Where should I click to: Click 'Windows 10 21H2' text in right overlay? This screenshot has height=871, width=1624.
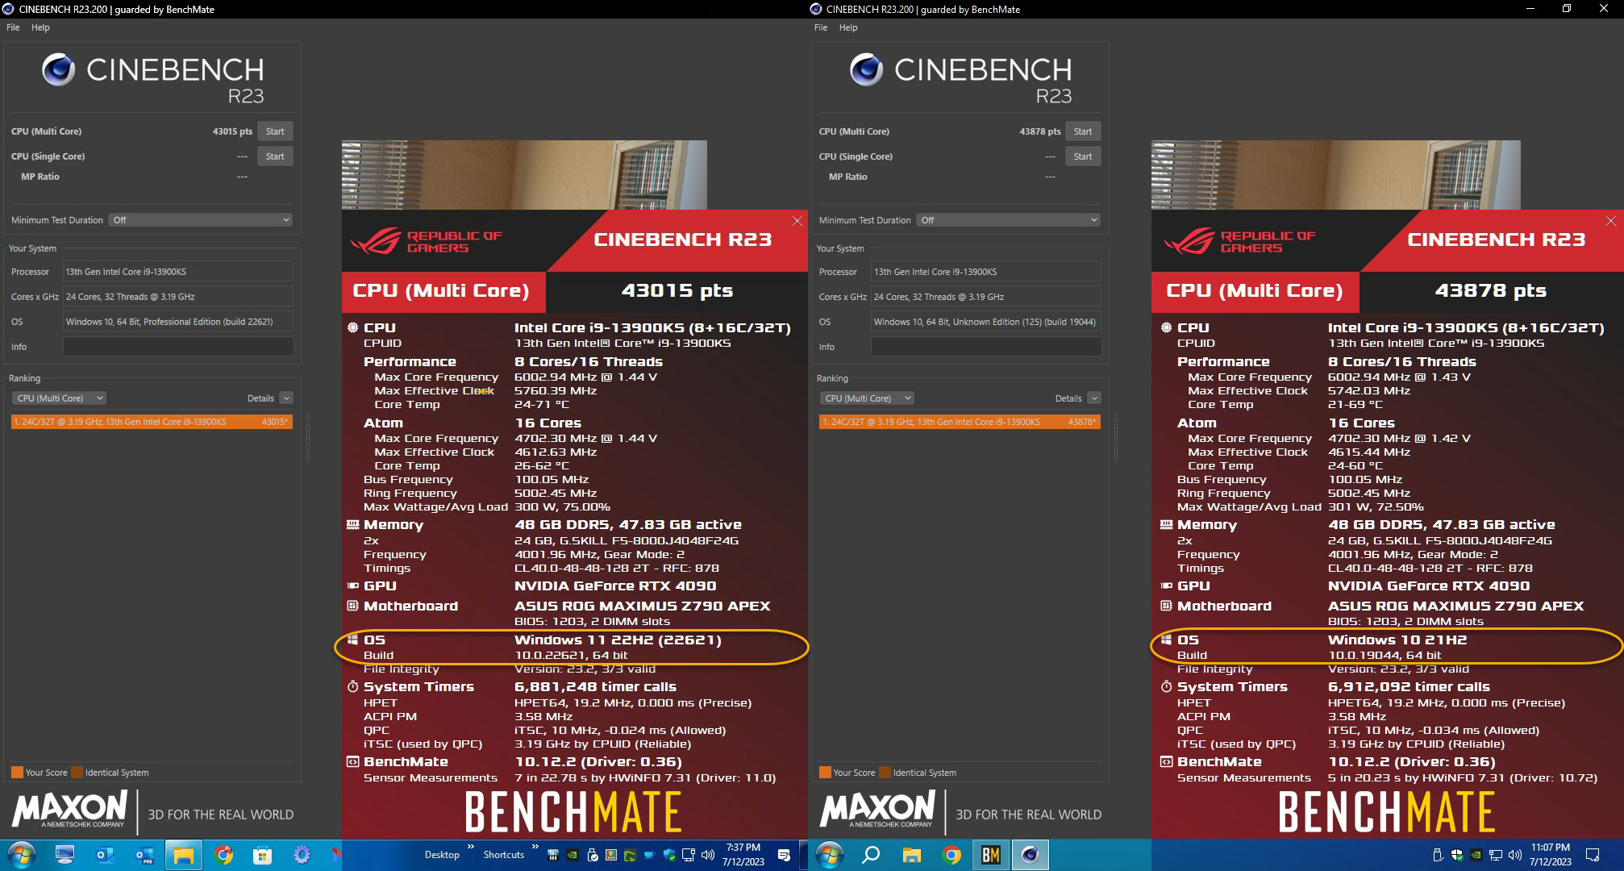1397,640
